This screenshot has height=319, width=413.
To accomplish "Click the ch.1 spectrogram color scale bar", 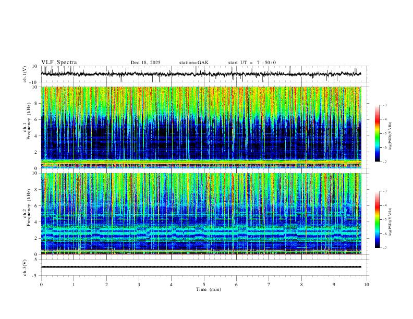I will [378, 133].
